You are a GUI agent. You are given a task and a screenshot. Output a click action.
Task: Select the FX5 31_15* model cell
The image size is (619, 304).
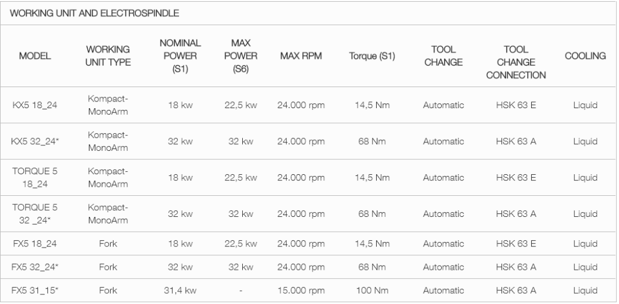(x=35, y=291)
